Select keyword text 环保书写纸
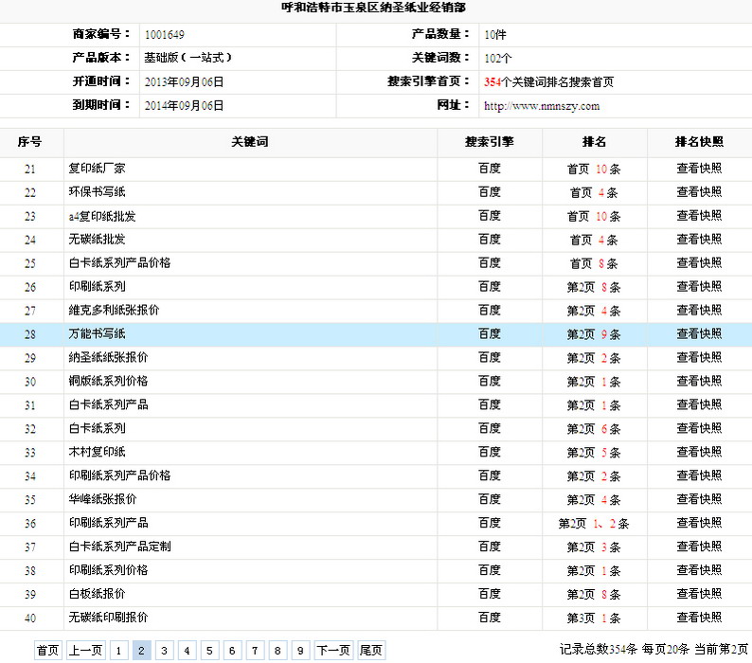Image resolution: width=752 pixels, height=663 pixels. point(97,192)
